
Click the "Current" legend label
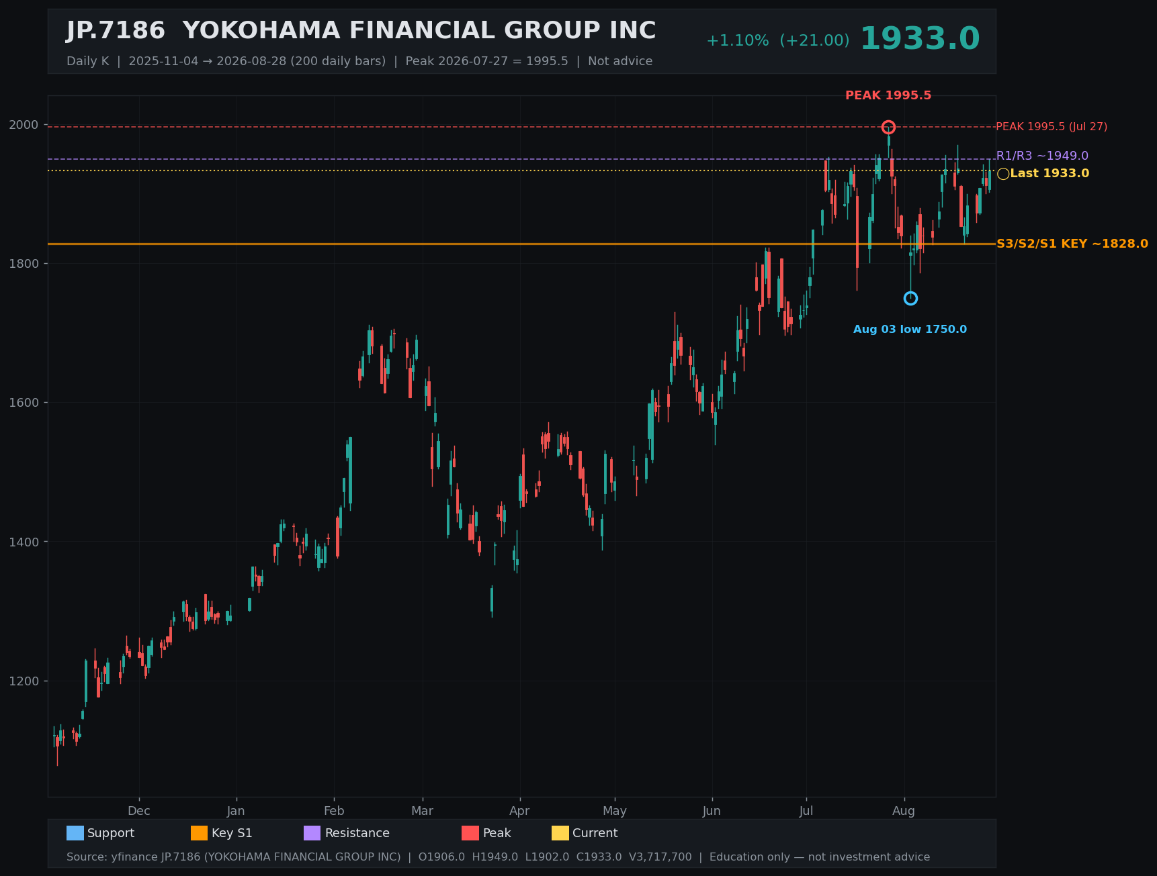595,833
